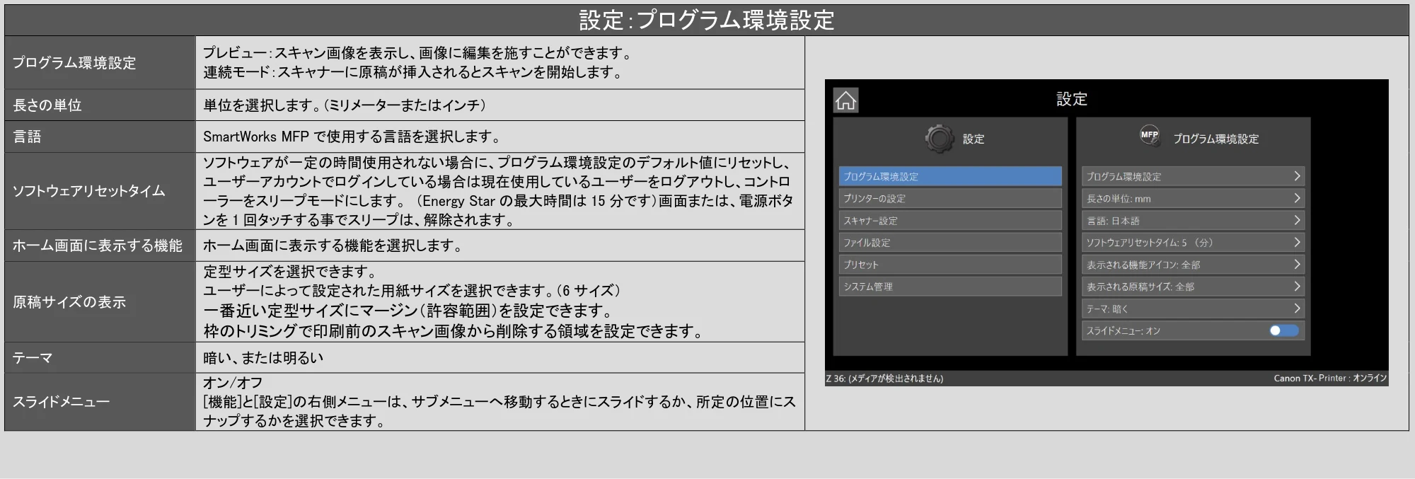This screenshot has width=1415, height=479.
Task: Expand the 表示される原稿サイズ: 全部 chevron
Action: [x=1297, y=286]
